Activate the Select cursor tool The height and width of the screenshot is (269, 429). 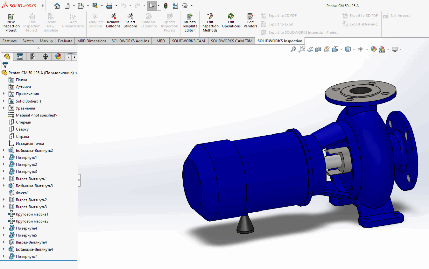click(152, 6)
